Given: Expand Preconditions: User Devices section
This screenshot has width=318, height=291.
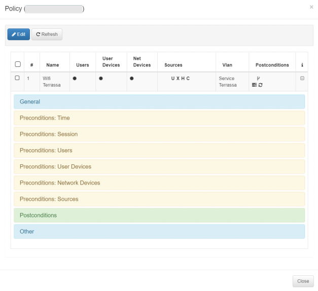Looking at the screenshot, I should 159,166.
